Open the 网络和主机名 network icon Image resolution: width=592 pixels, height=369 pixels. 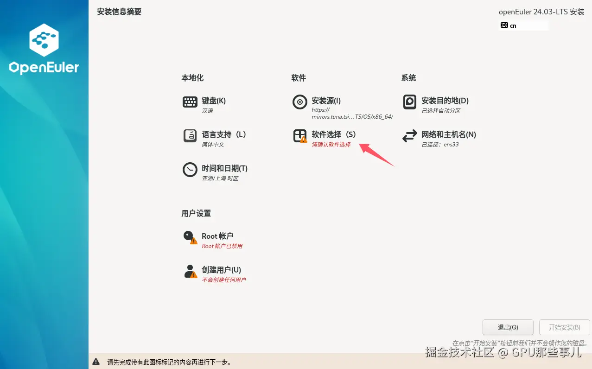pos(409,136)
